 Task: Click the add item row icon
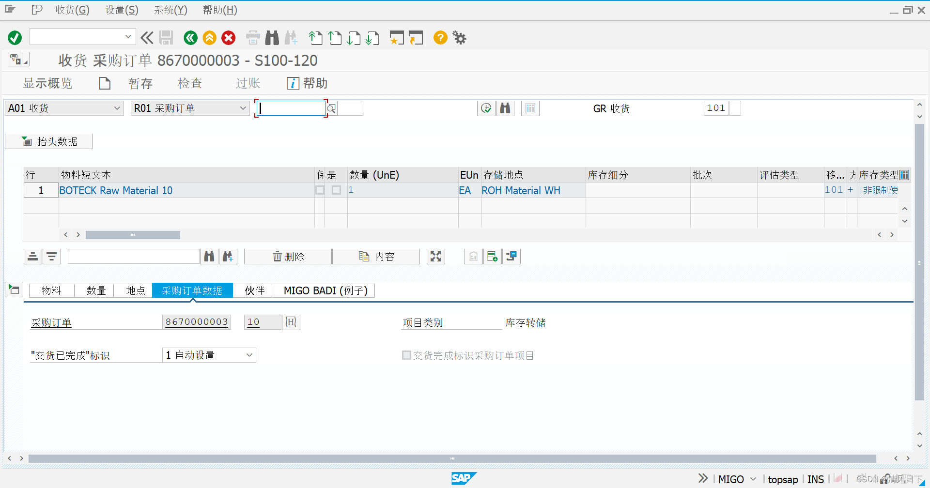(493, 256)
